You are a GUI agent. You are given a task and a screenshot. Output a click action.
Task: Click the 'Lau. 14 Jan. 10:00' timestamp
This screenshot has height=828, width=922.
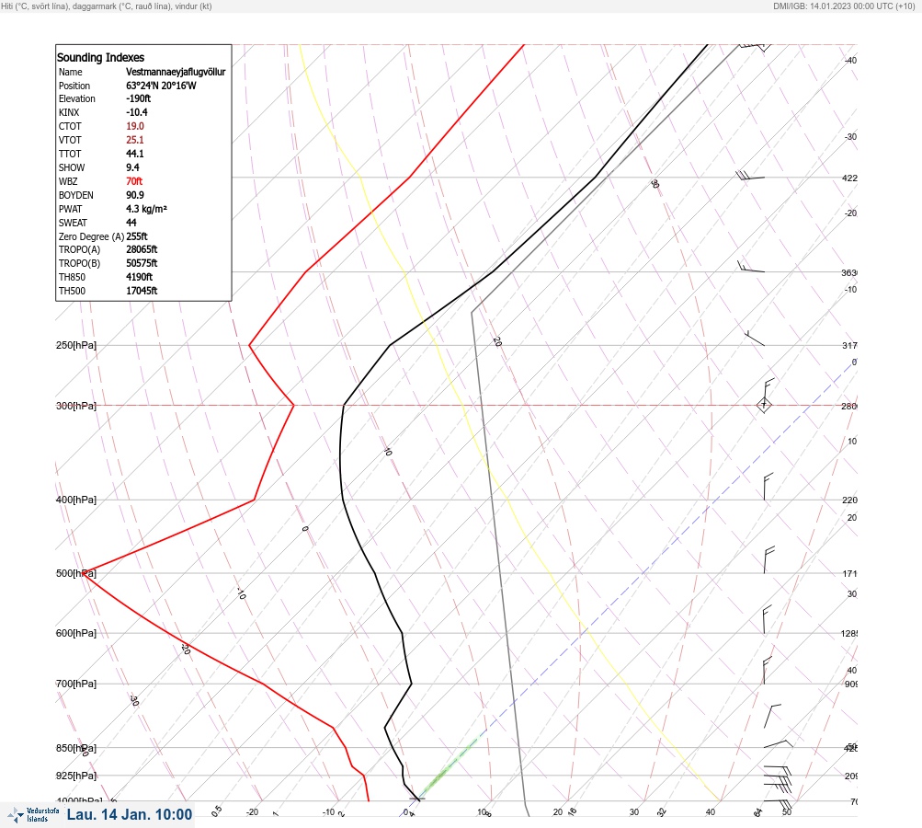coord(130,814)
